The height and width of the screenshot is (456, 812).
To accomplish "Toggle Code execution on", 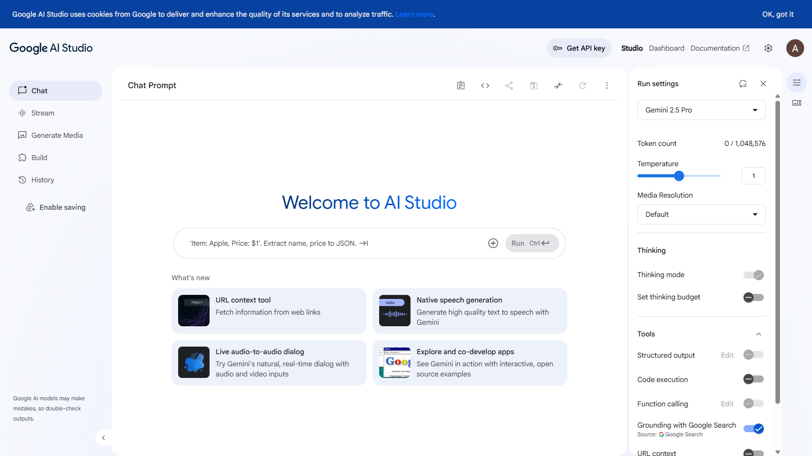I will click(x=753, y=379).
